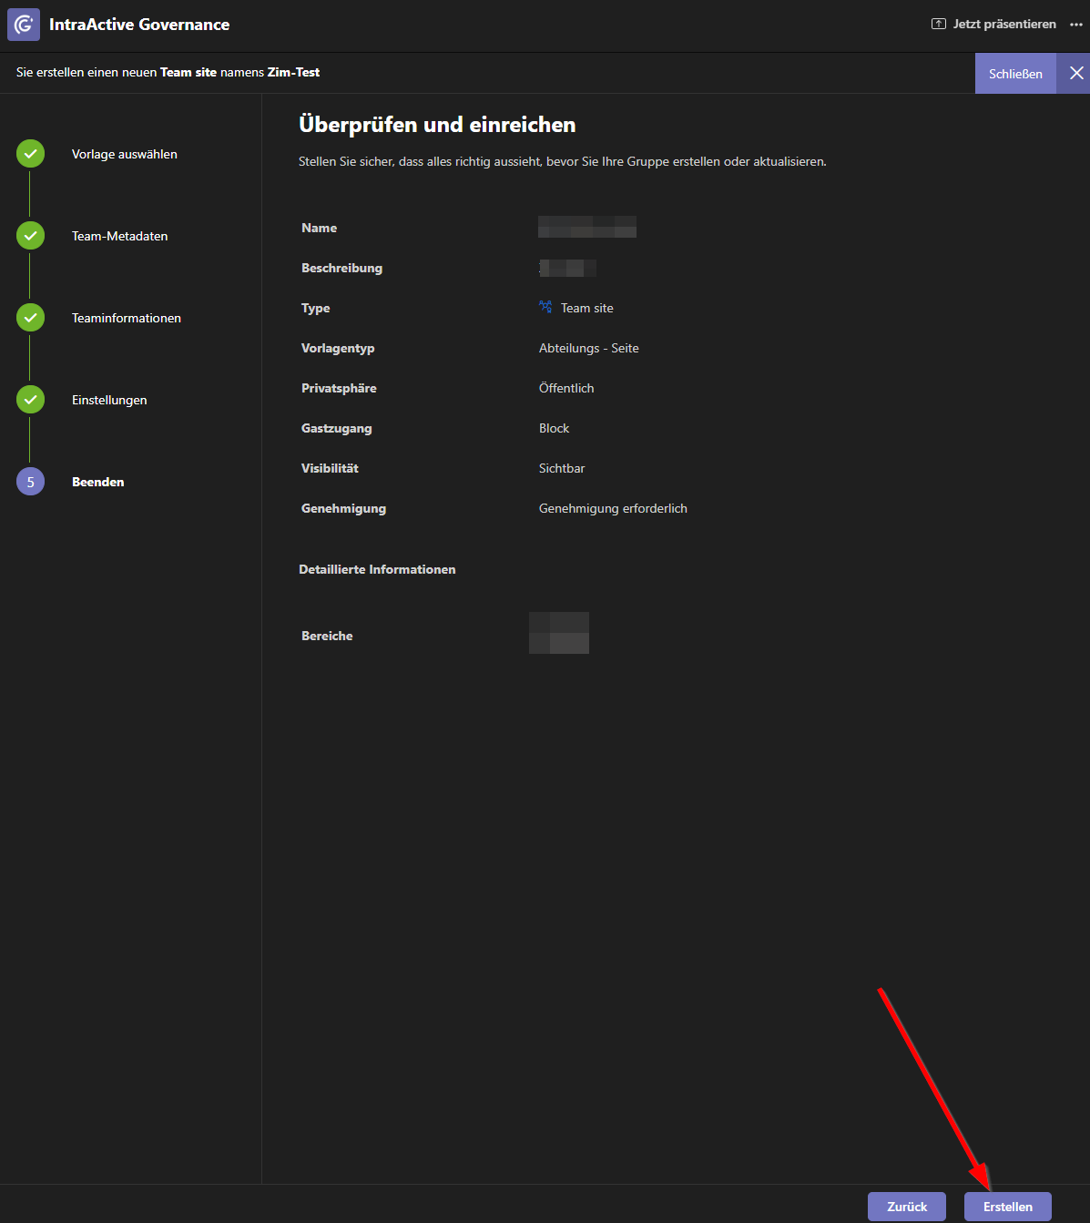Image resolution: width=1090 pixels, height=1223 pixels.
Task: Click the Schließen button
Action: point(1015,74)
